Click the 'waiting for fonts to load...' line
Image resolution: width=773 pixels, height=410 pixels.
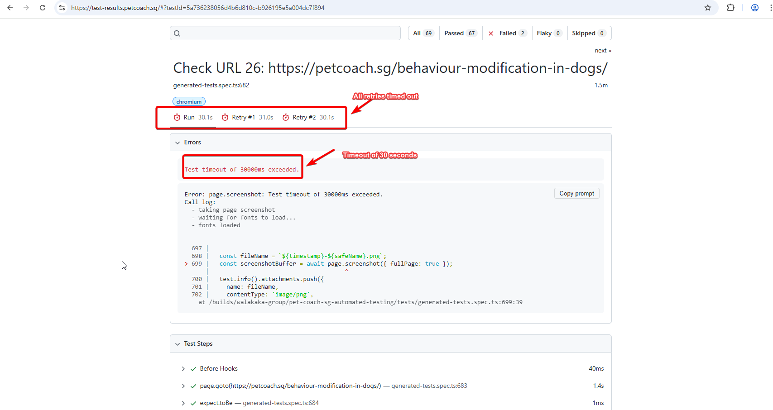tap(247, 218)
